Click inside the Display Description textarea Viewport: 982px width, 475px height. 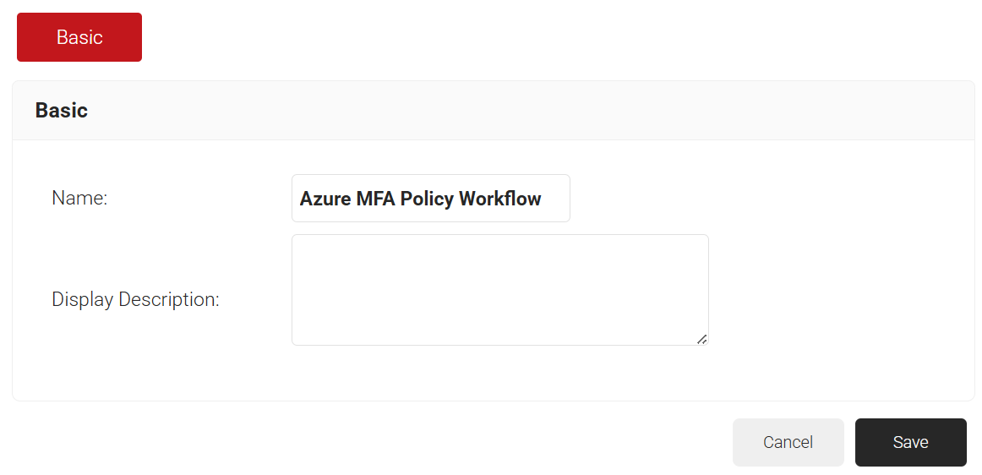click(499, 289)
